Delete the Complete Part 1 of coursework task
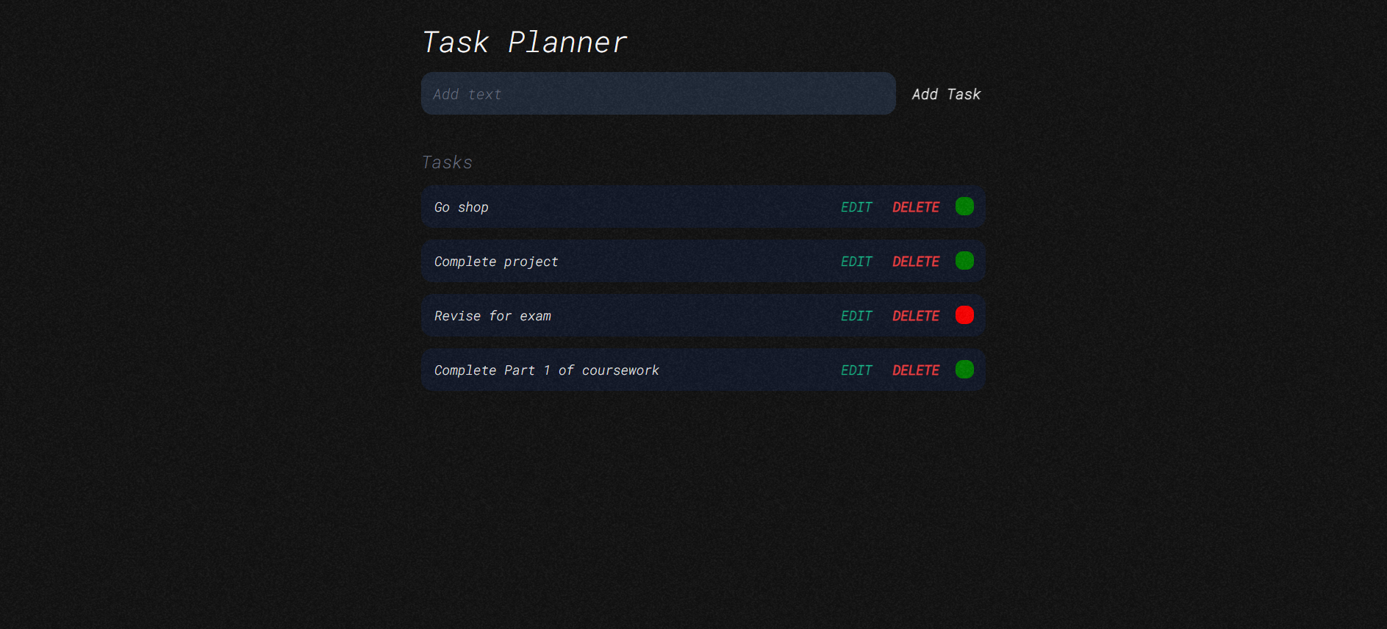The height and width of the screenshot is (629, 1387). tap(915, 370)
